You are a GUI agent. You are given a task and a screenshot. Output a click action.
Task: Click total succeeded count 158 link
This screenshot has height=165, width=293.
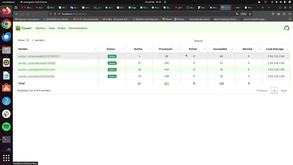click(x=221, y=84)
